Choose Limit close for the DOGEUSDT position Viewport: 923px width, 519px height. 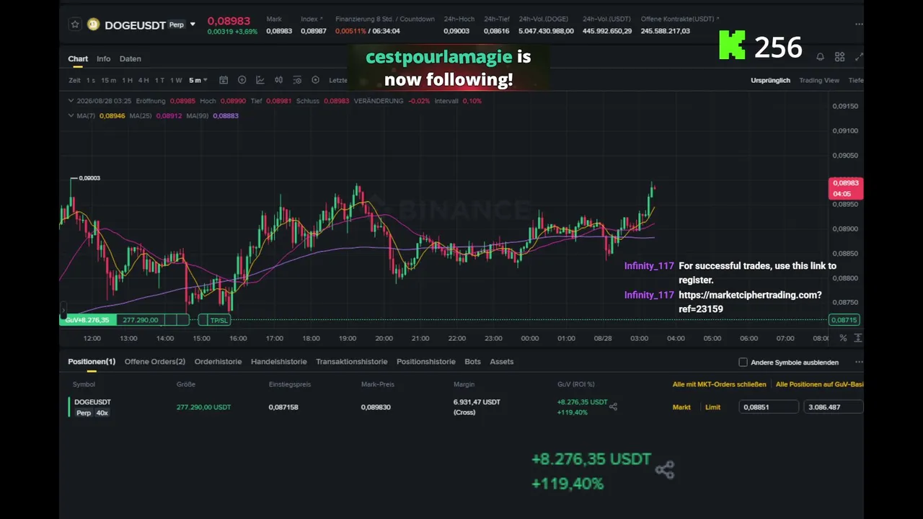point(712,407)
